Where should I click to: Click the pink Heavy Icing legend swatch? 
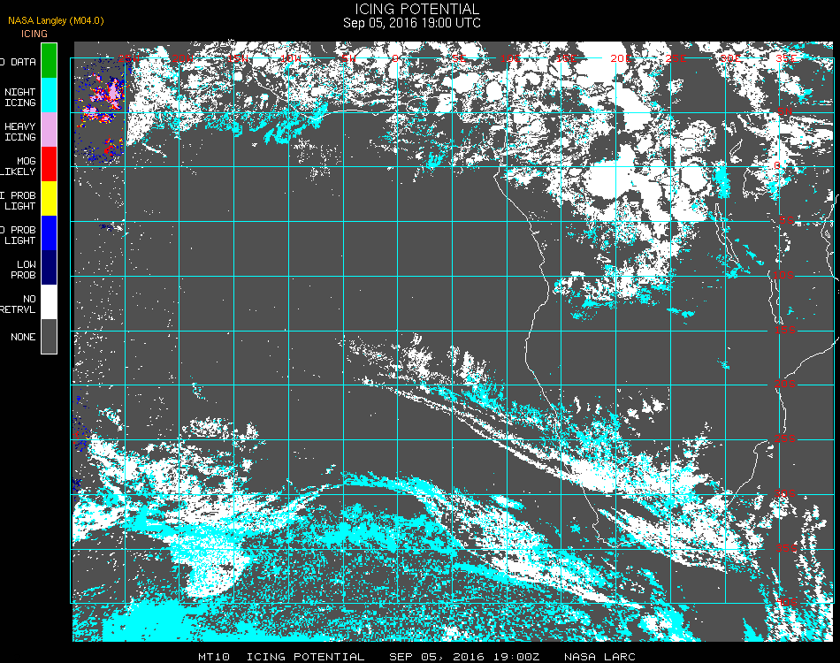click(49, 130)
